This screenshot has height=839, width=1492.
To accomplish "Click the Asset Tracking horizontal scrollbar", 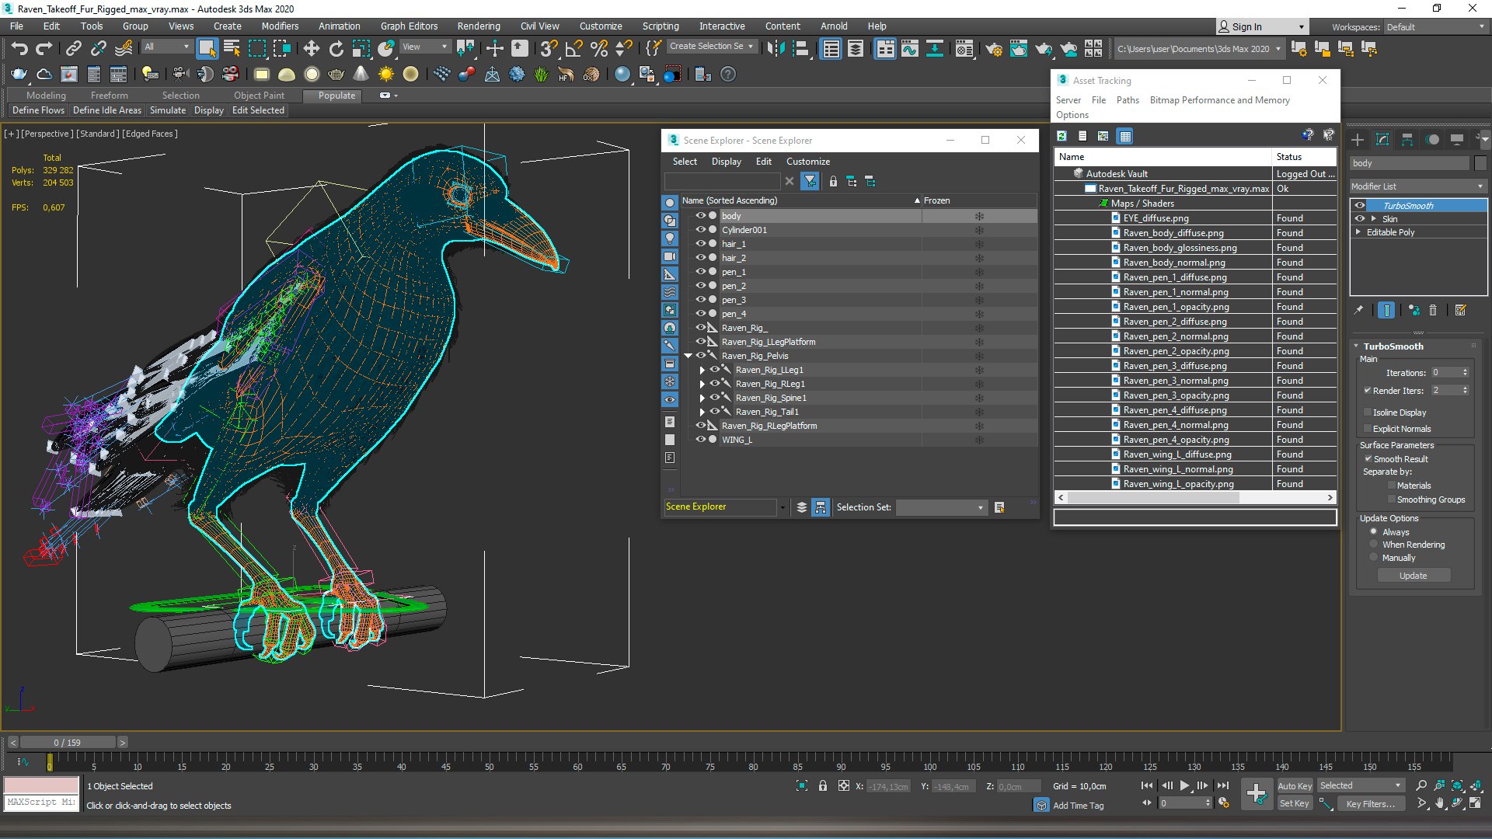I will point(1195,497).
